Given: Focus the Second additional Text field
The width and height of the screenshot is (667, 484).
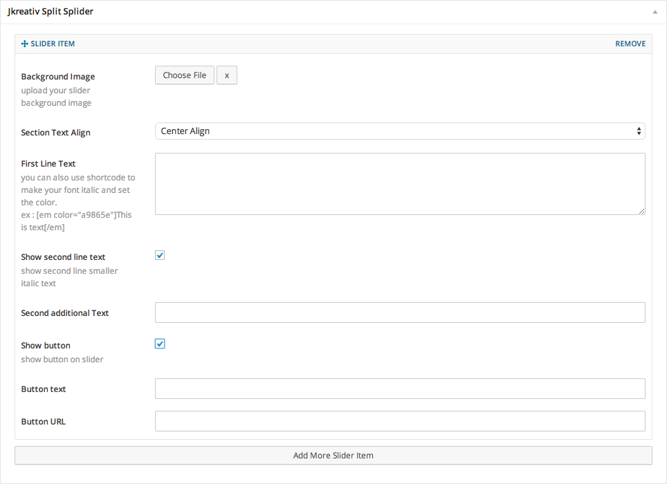Looking at the screenshot, I should click(x=400, y=313).
